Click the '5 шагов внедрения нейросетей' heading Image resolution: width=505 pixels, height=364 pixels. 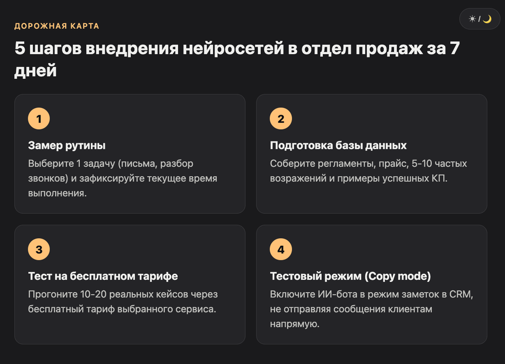[237, 59]
